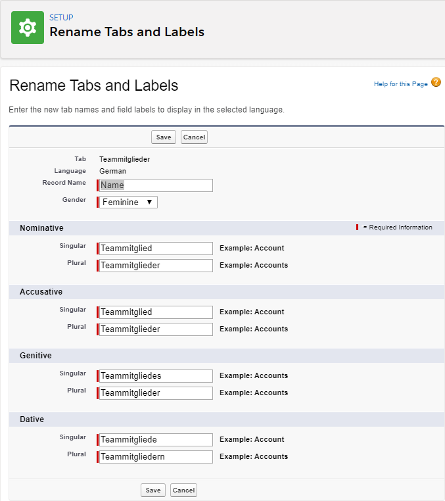The image size is (445, 501).
Task: Click the Dative Singular field Teammitgliede
Action: click(156, 440)
